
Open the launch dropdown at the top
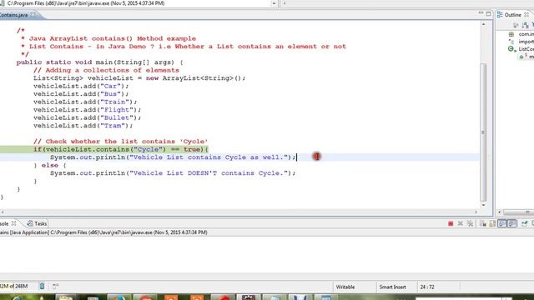(x=274, y=3)
